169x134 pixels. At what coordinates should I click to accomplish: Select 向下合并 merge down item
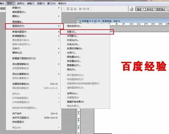(34, 113)
